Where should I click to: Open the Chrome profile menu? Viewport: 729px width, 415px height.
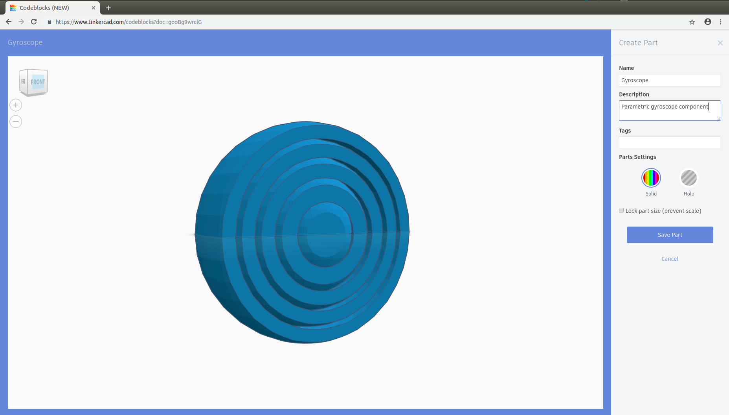coord(707,22)
